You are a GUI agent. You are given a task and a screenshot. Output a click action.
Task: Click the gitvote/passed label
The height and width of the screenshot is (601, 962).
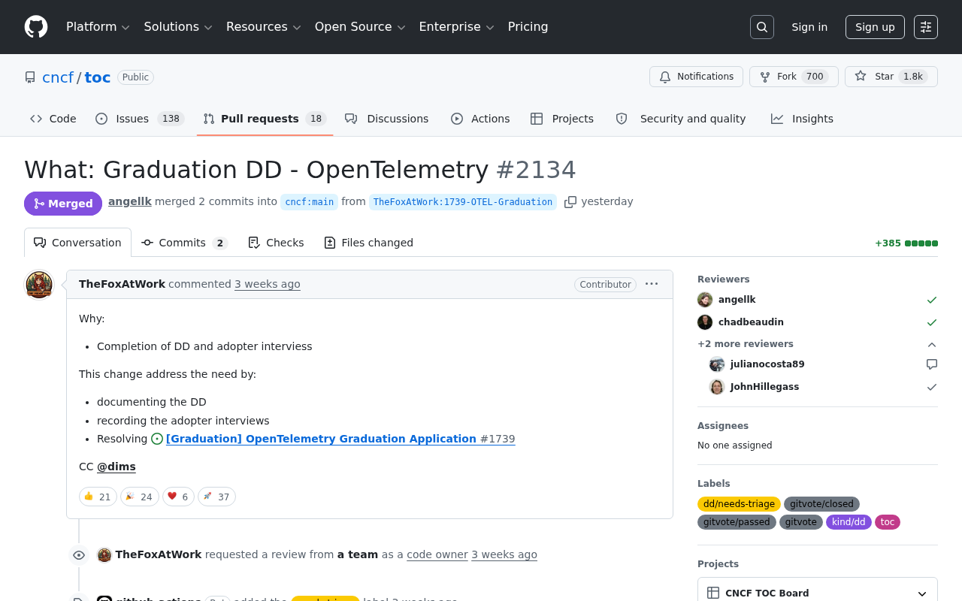point(737,522)
